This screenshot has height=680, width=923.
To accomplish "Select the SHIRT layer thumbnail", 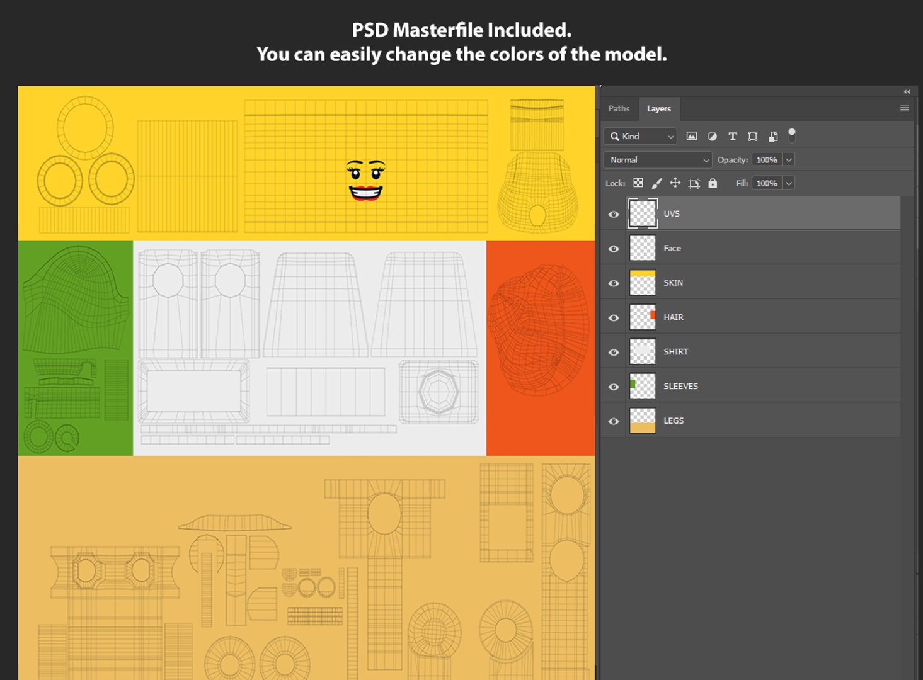I will point(643,352).
